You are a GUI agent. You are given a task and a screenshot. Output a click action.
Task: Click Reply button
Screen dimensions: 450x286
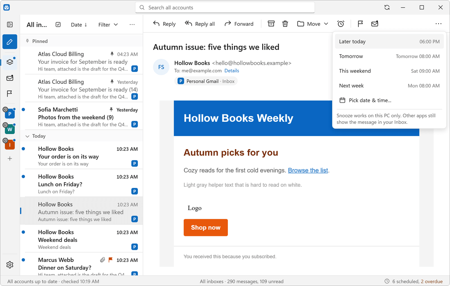[x=164, y=24]
